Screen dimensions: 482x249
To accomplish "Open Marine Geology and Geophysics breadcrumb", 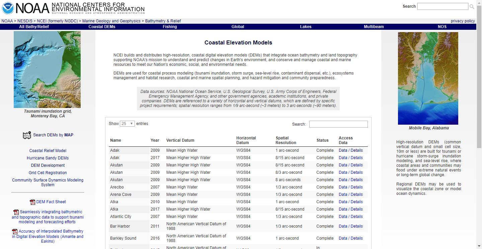I will [111, 21].
